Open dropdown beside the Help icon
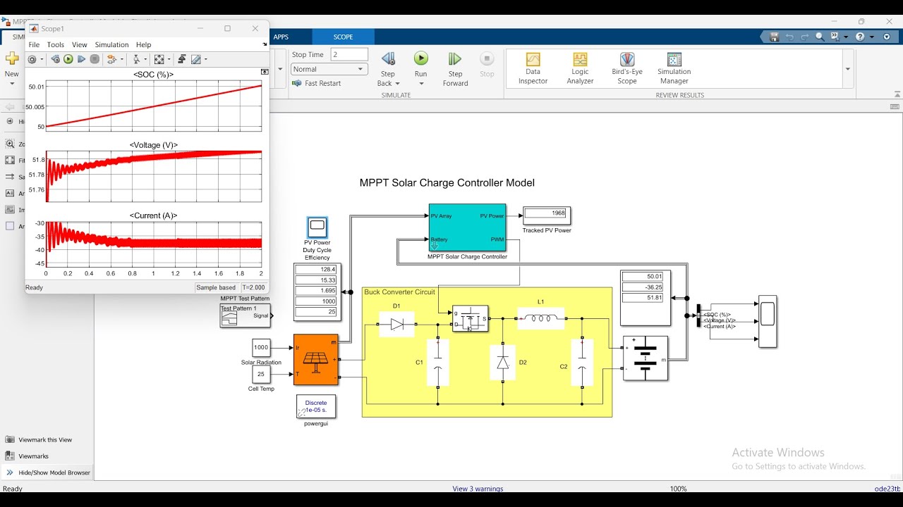This screenshot has width=903, height=507. coord(872,37)
